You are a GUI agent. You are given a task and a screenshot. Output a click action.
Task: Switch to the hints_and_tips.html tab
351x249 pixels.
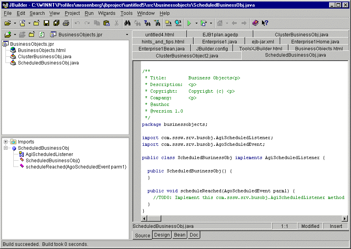pyautogui.click(x=163, y=42)
